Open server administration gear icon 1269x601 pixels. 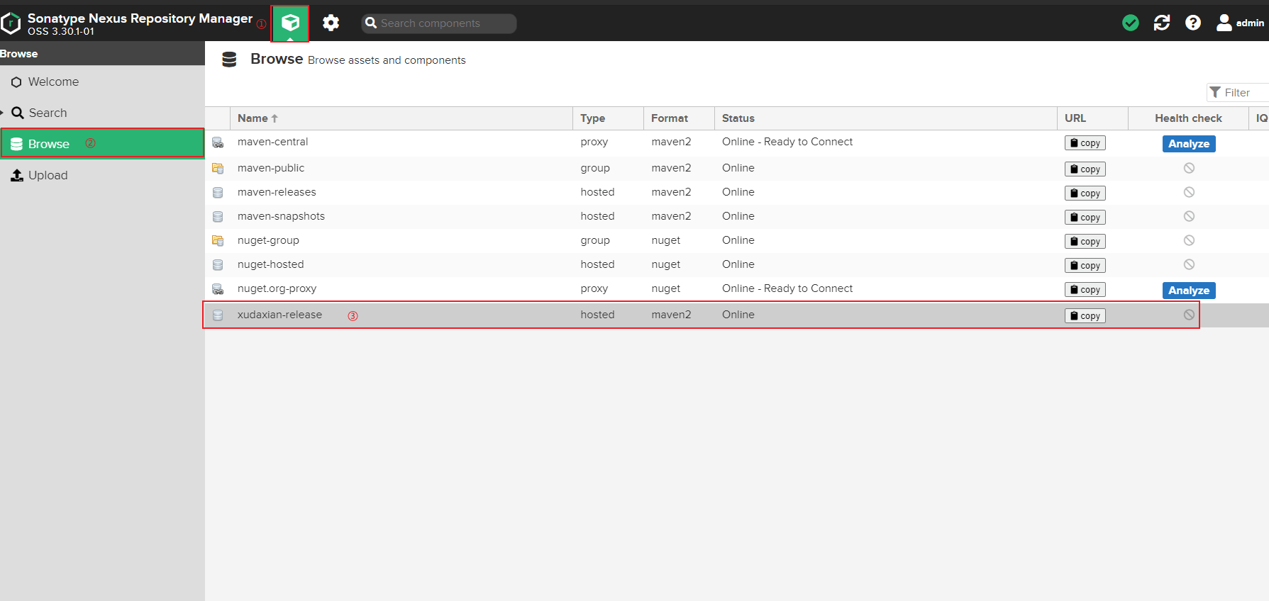tap(331, 23)
